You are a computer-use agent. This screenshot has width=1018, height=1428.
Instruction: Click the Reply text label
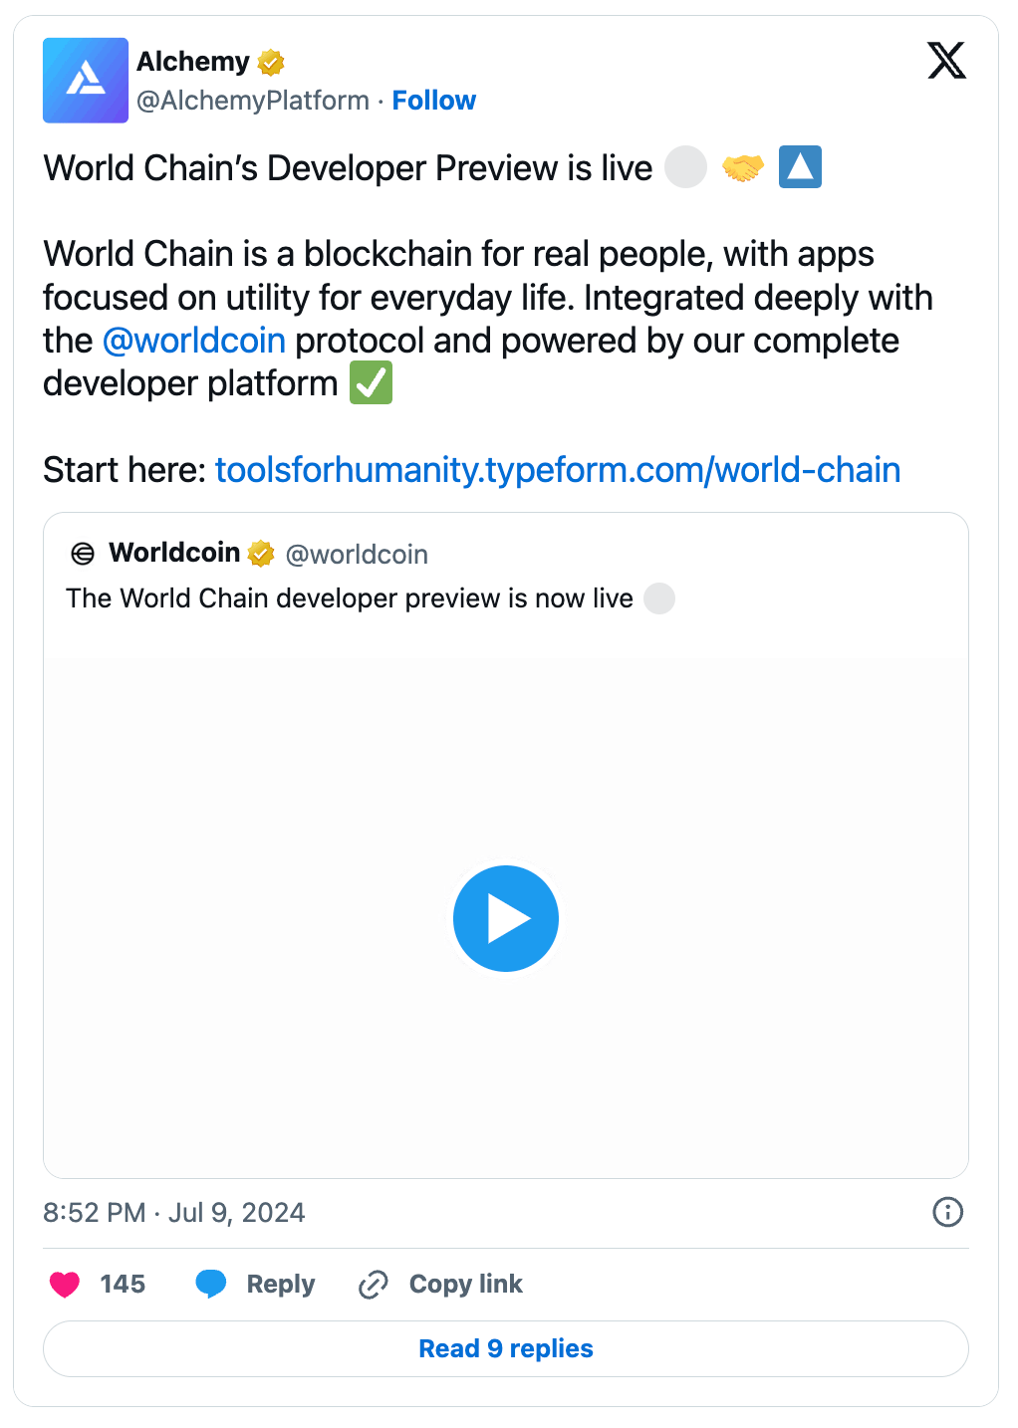coord(281,1285)
